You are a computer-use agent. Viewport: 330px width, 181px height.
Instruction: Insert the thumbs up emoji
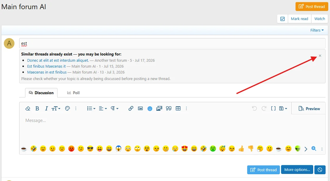pyautogui.click(x=241, y=149)
